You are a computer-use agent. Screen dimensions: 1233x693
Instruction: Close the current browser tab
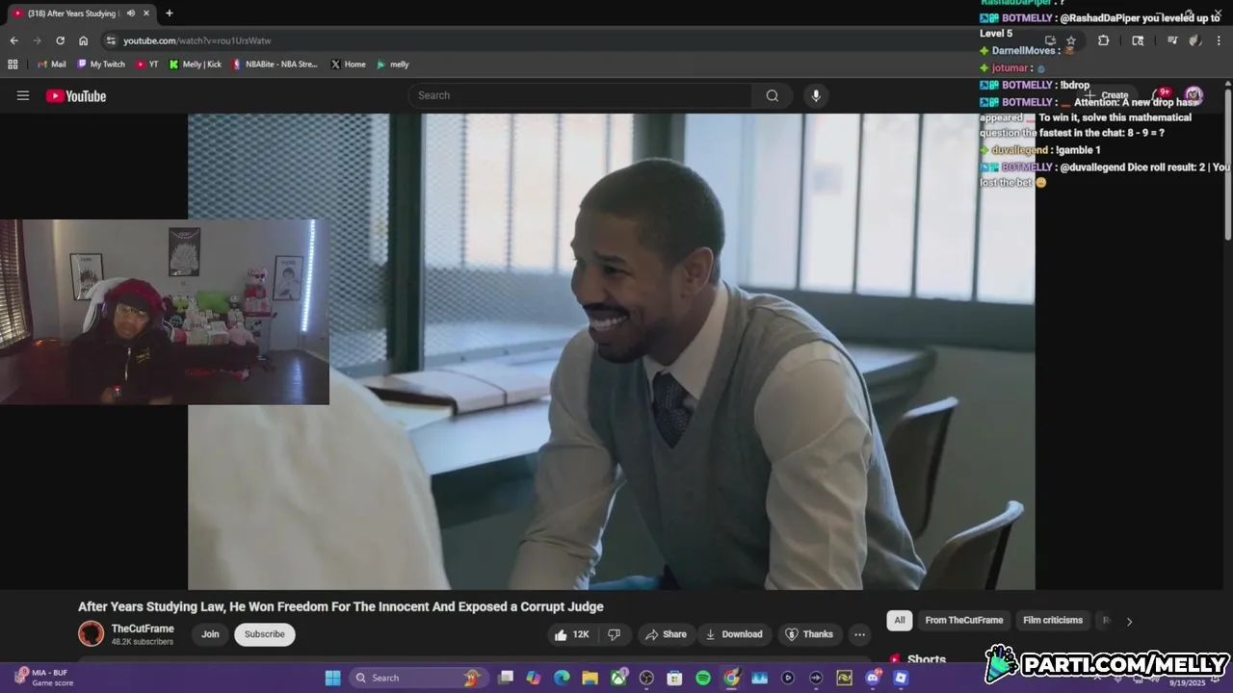coord(146,13)
